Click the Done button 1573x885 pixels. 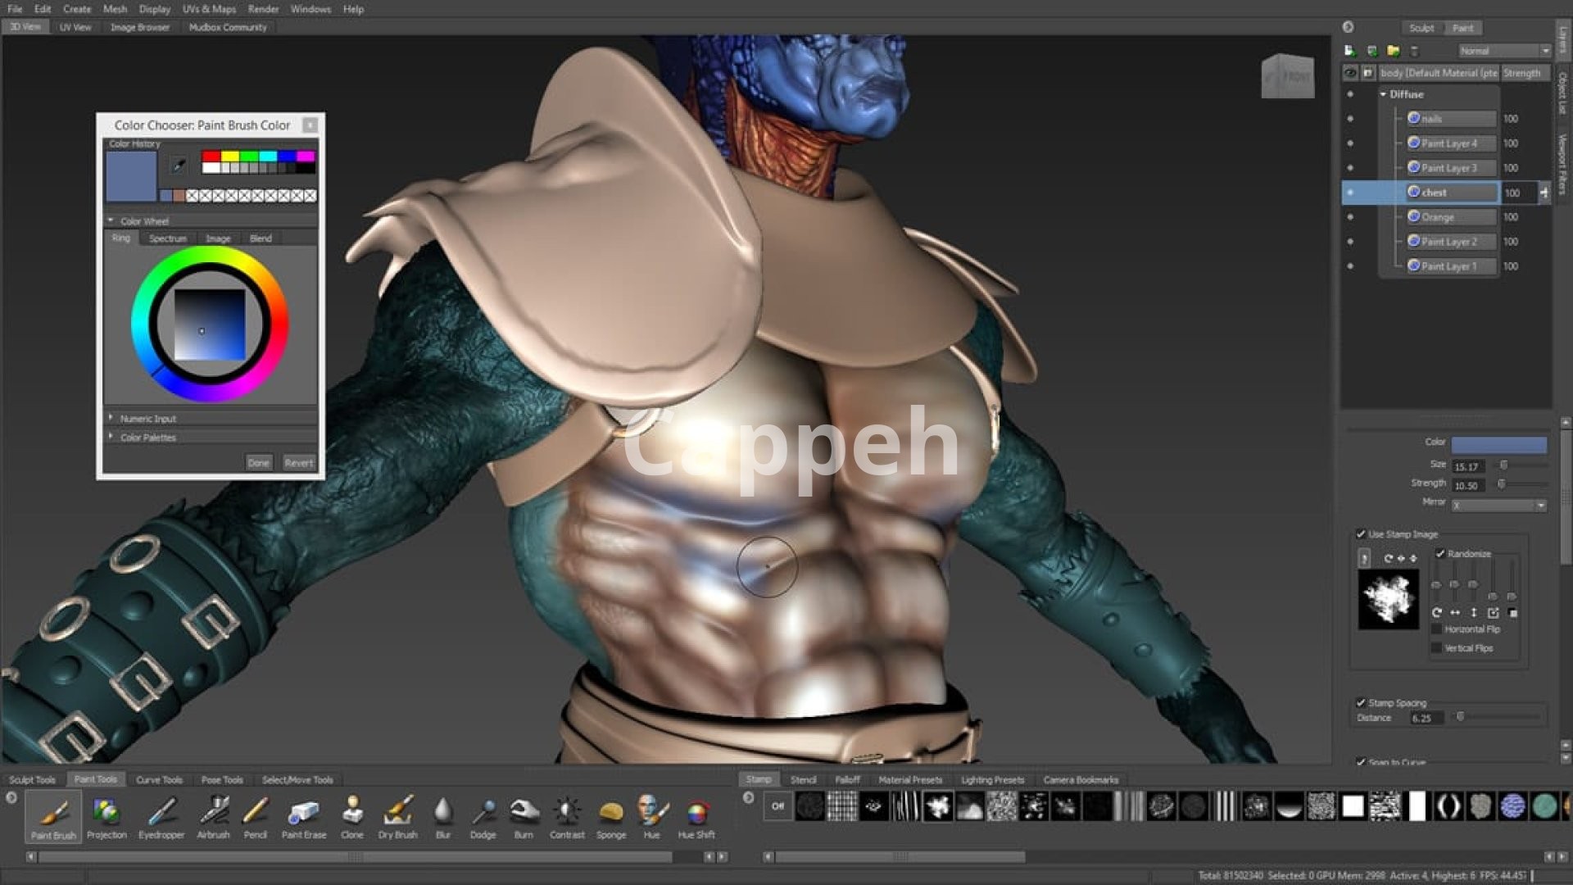[258, 463]
